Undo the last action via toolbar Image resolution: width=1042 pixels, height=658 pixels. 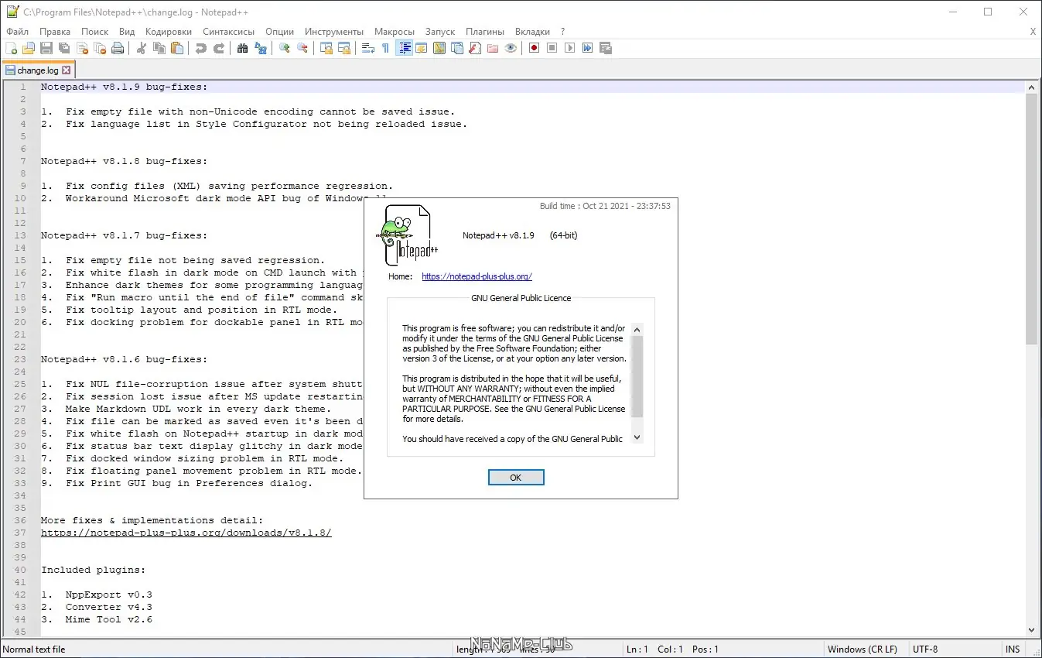201,48
